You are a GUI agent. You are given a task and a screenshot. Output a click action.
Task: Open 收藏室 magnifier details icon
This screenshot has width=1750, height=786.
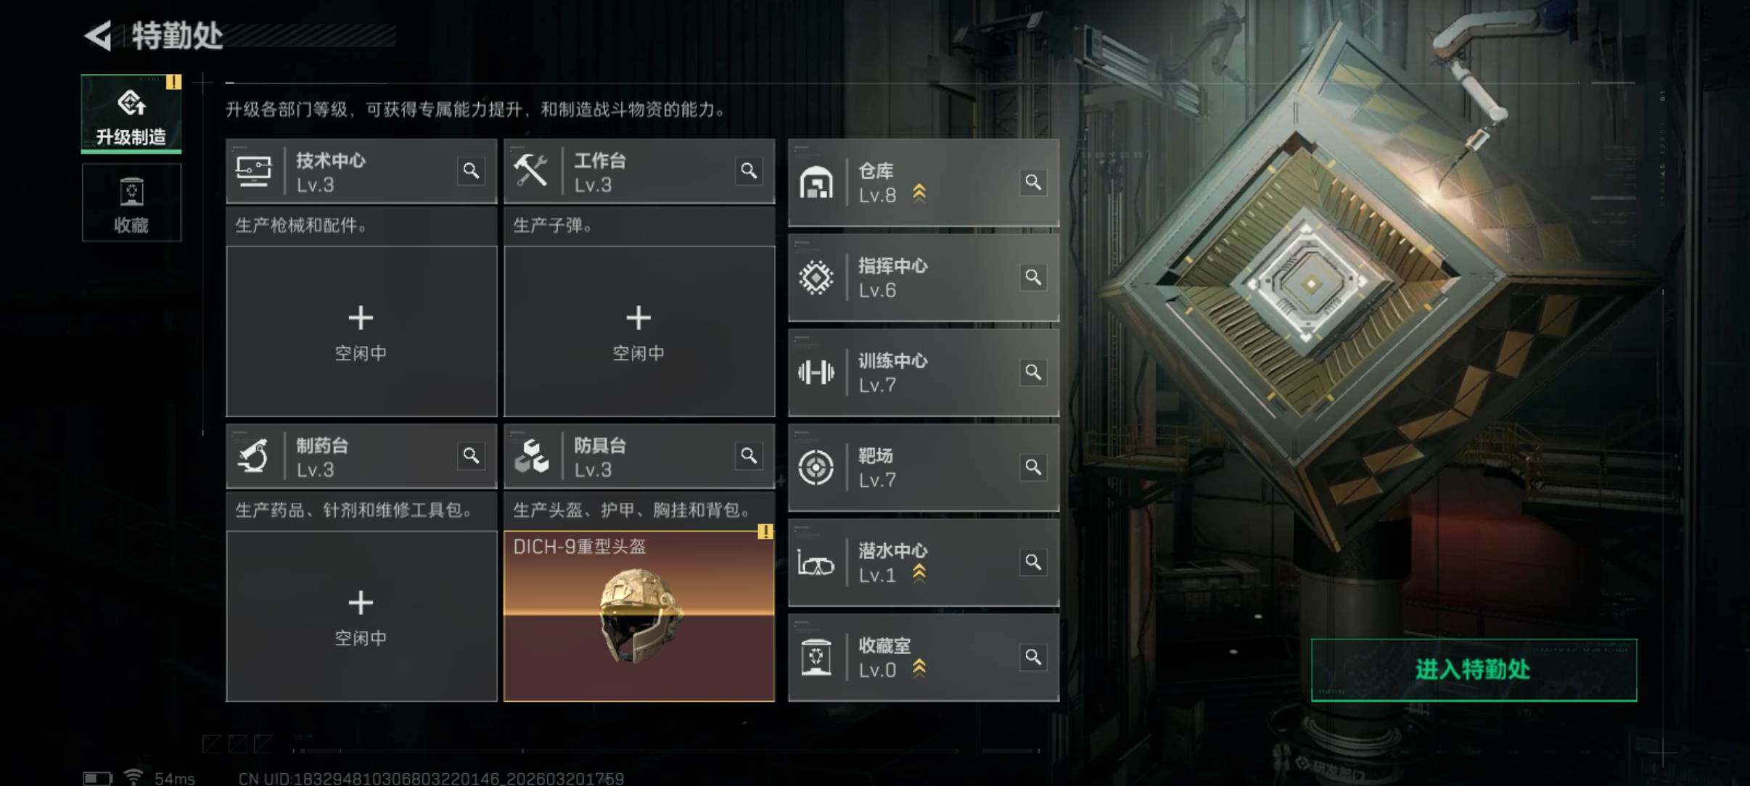click(x=1033, y=657)
